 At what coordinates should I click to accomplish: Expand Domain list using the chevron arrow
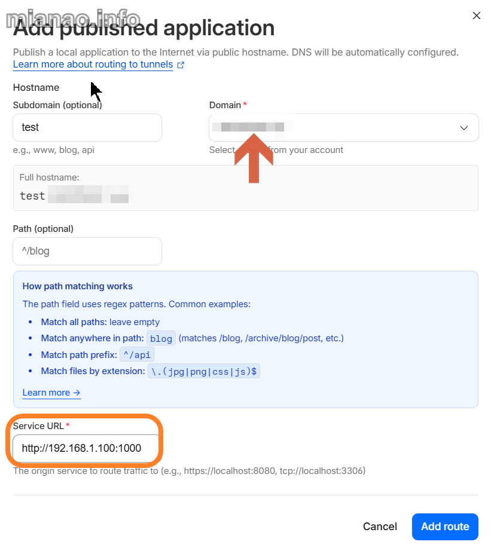click(463, 128)
